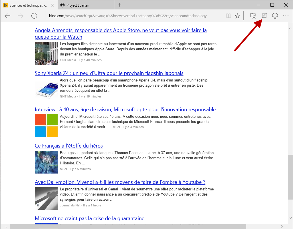Click the Sony Xperia phone thumbnail
This screenshot has width=293, height=229.
pyautogui.click(x=46, y=89)
